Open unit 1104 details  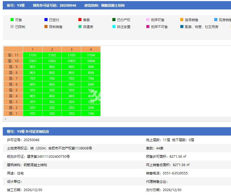[x=91, y=55]
